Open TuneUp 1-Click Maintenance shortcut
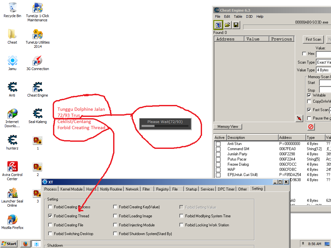 tap(37, 12)
